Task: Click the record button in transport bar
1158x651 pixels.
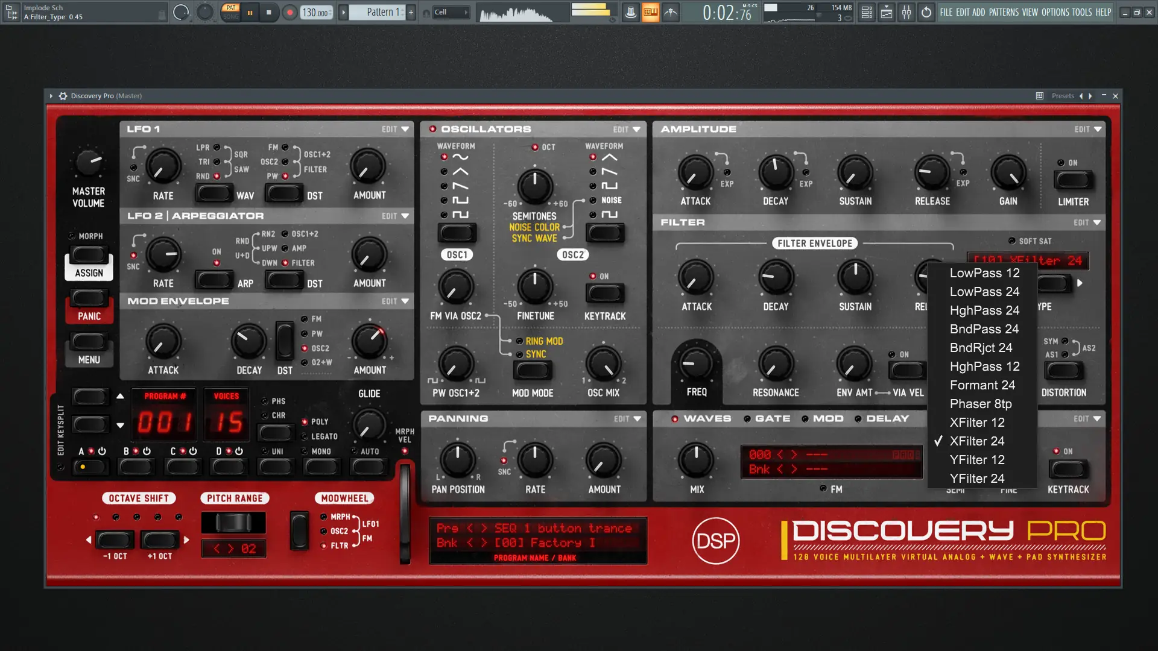Action: (290, 12)
